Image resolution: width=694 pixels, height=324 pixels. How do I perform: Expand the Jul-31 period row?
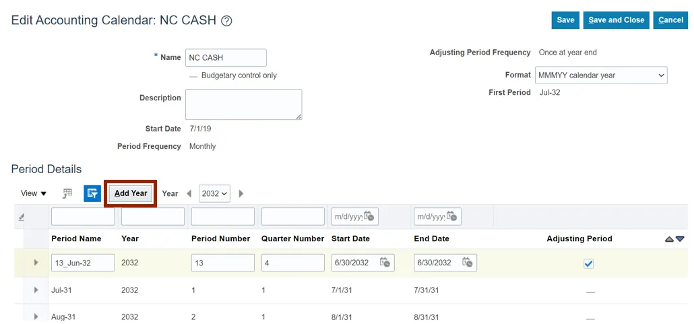pos(36,290)
